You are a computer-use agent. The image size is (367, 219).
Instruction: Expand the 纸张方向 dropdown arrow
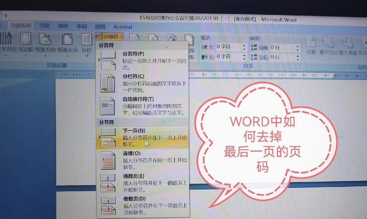pos(45,55)
